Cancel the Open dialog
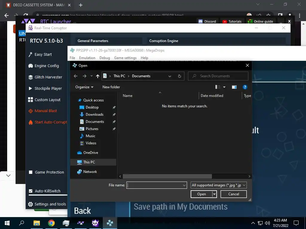 234,194
